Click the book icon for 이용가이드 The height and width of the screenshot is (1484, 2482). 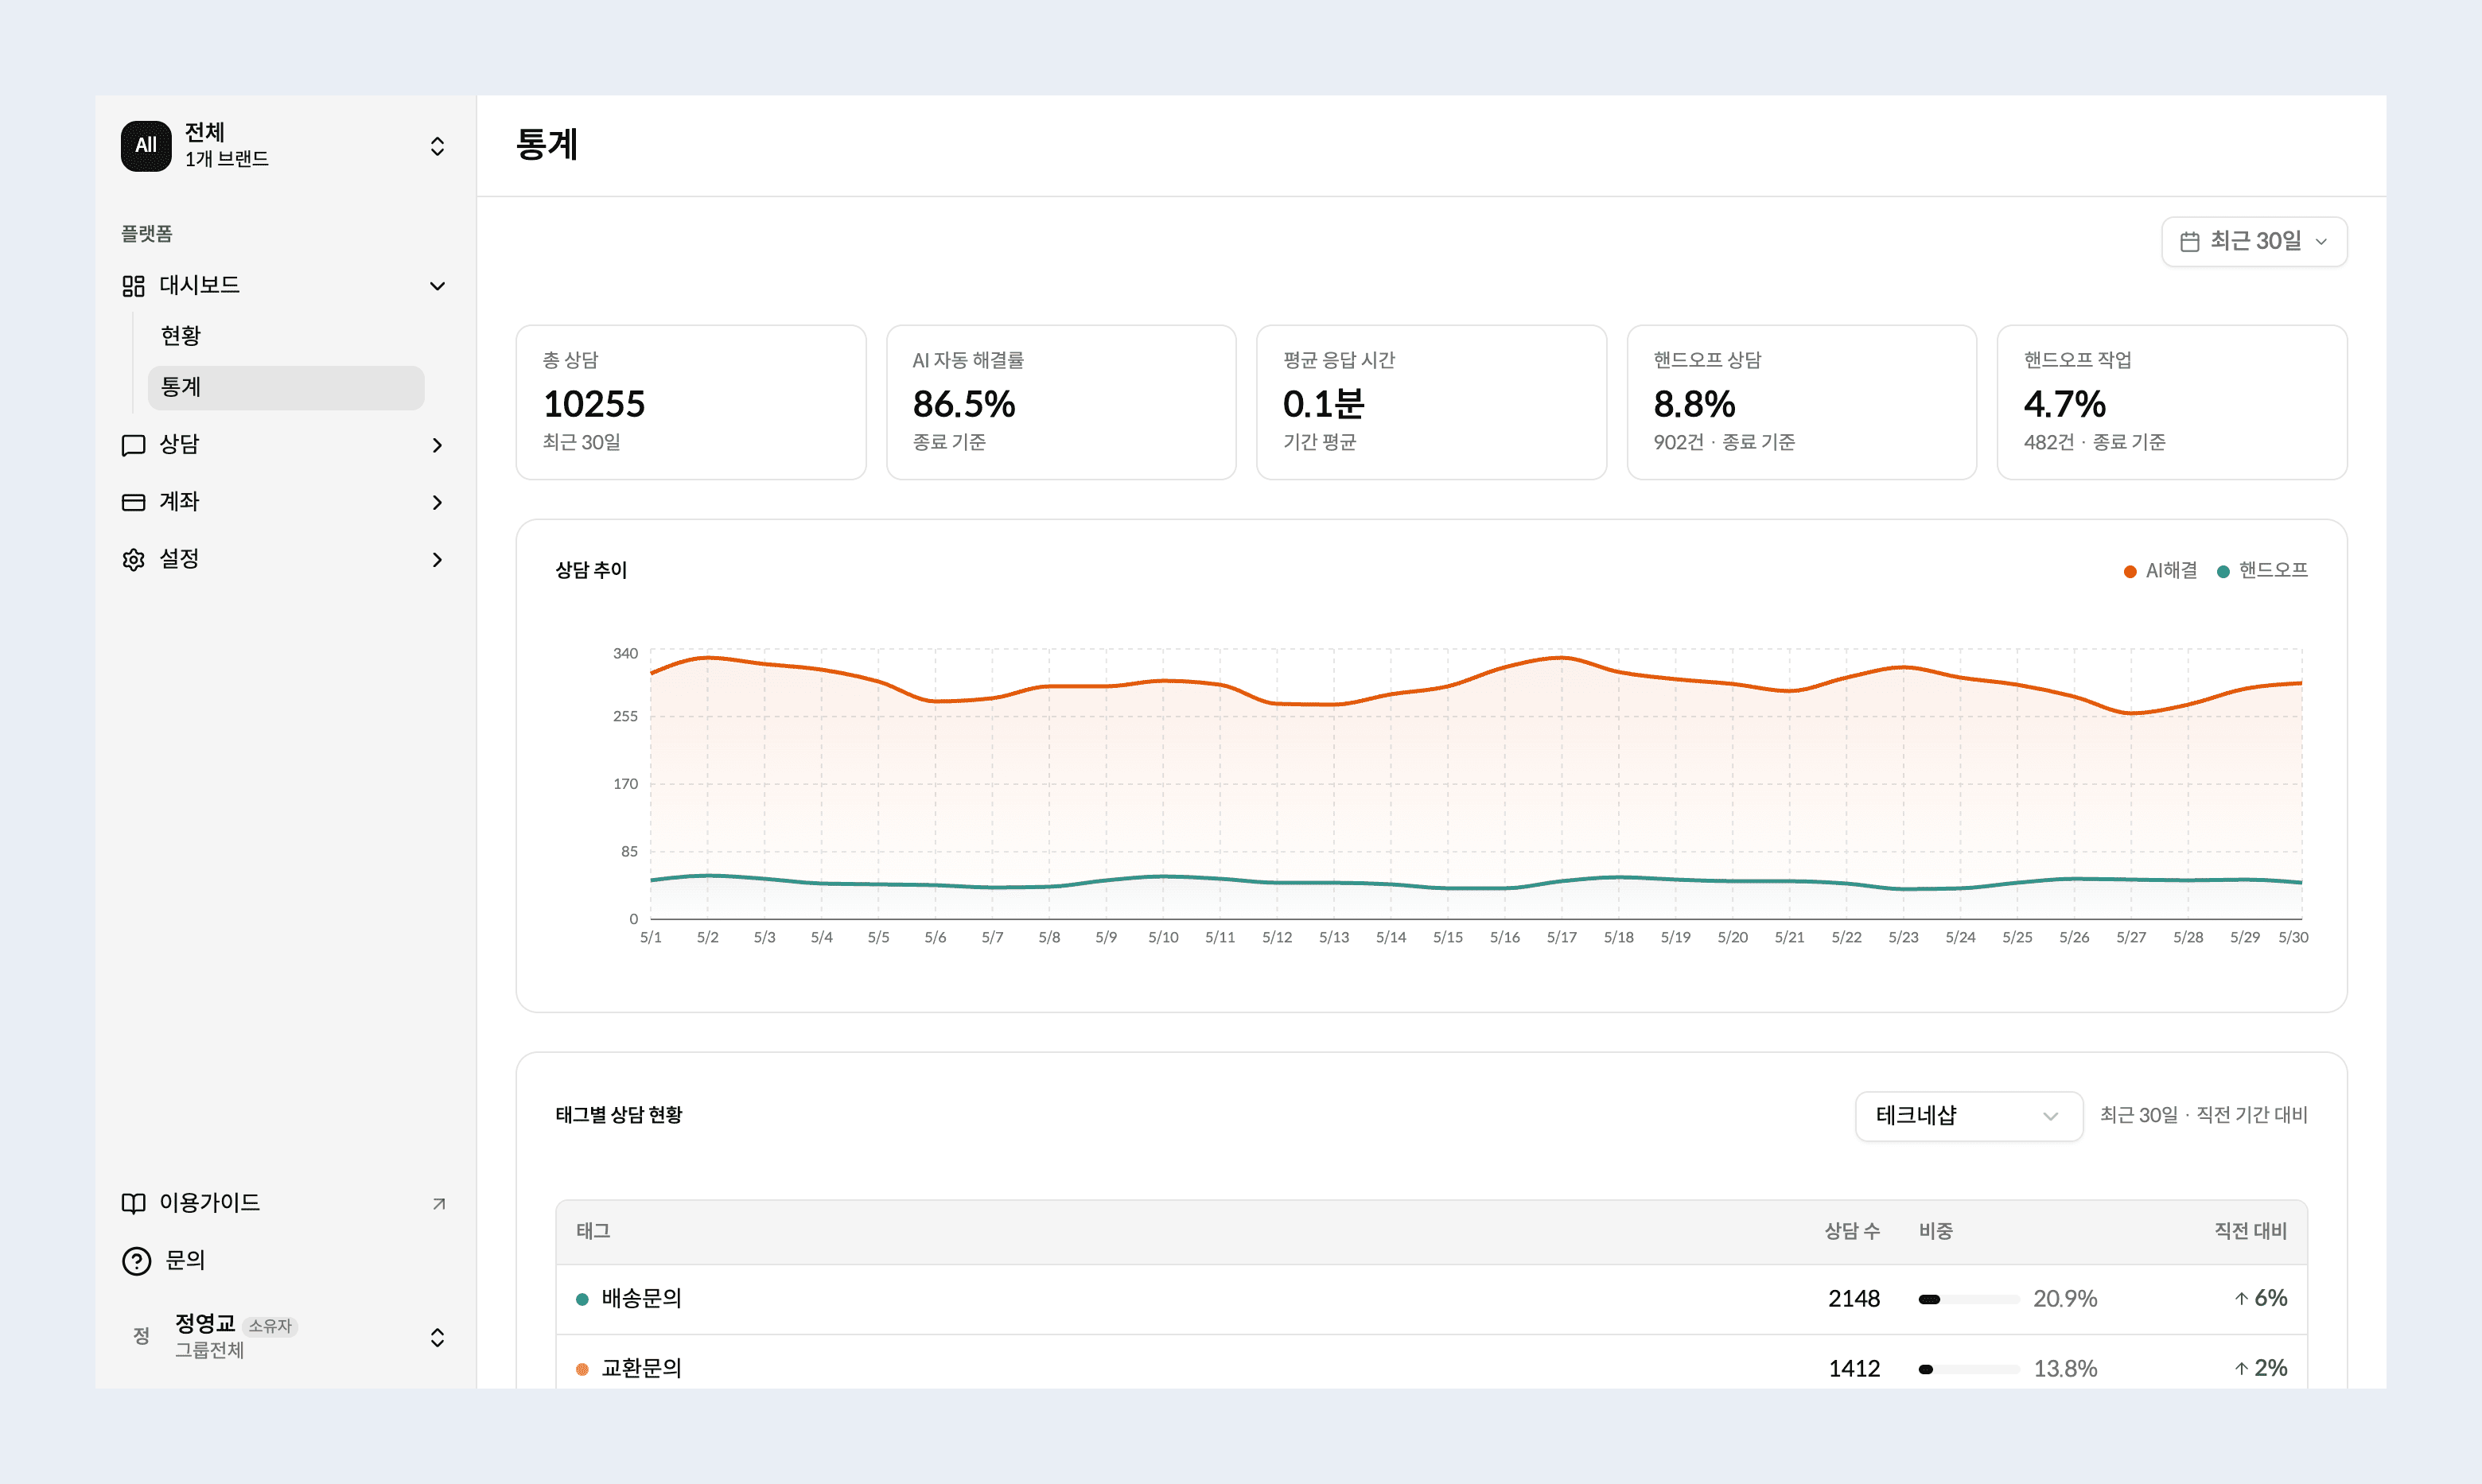click(133, 1203)
